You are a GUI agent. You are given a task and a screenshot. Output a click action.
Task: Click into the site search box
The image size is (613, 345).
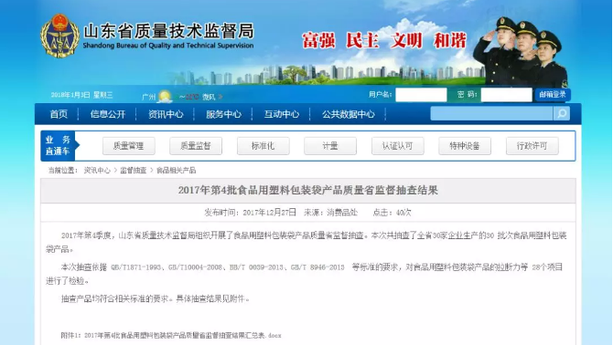click(492, 114)
